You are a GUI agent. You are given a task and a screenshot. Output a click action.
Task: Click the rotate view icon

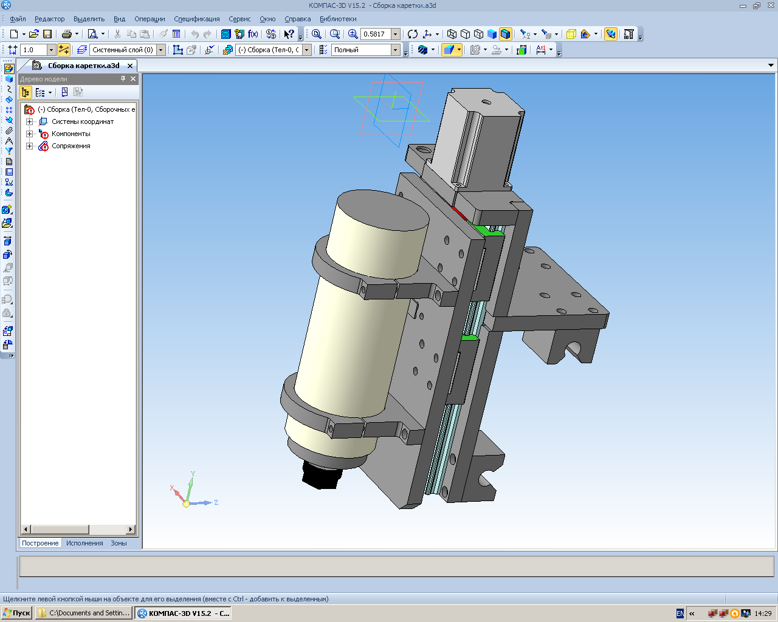[x=413, y=34]
